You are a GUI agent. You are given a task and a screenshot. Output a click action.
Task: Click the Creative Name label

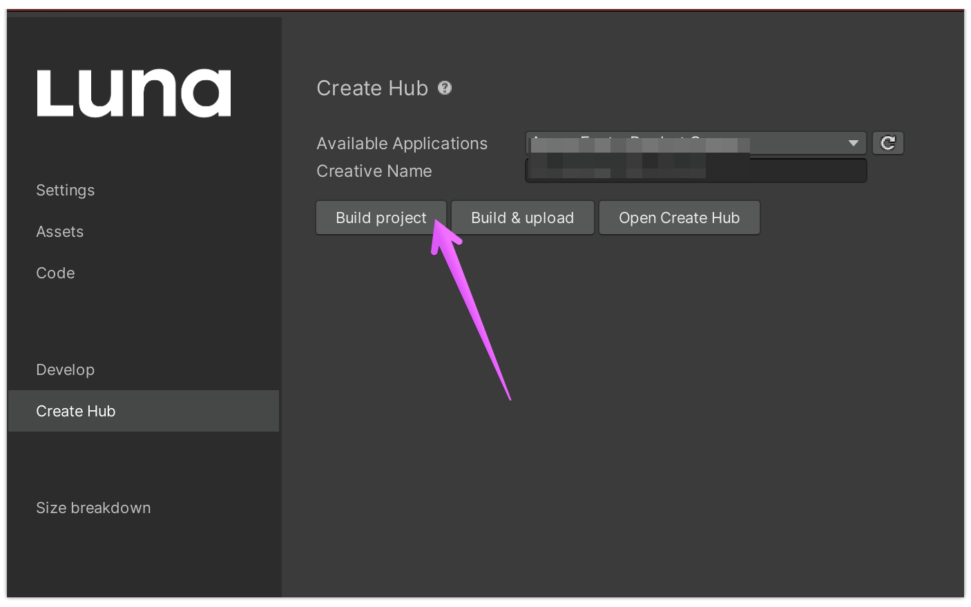click(374, 171)
